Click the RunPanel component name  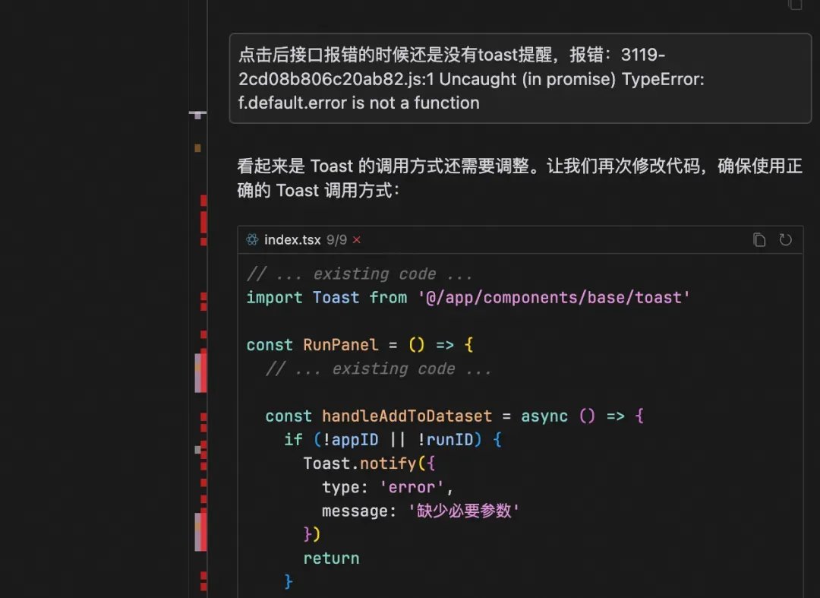point(340,345)
